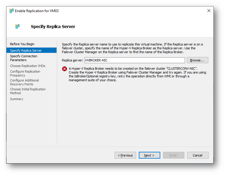Select Choose Replication VHDs step
Image resolution: width=226 pixels, height=176 pixels.
28,66
